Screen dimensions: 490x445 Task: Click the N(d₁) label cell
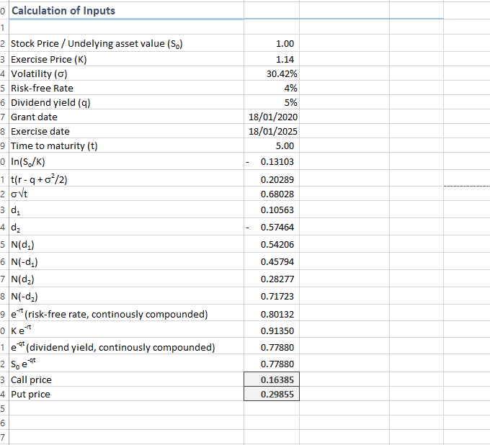pyautogui.click(x=127, y=244)
